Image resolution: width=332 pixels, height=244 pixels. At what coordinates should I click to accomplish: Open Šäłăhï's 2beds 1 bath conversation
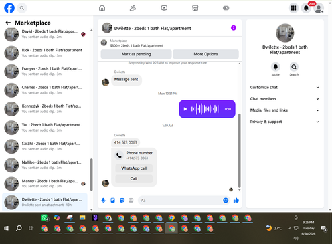click(45, 146)
